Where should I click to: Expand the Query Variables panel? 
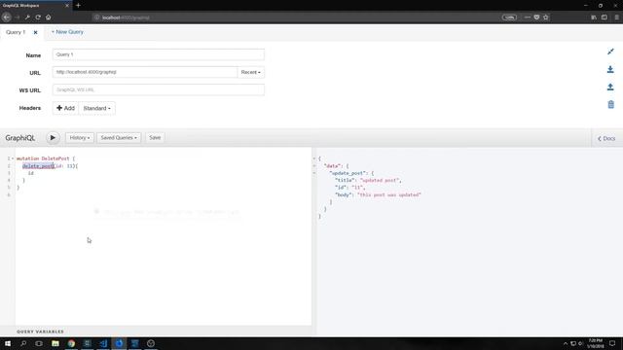pos(40,332)
